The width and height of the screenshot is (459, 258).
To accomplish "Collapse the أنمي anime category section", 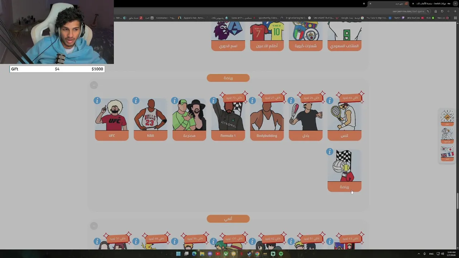I will (94, 226).
